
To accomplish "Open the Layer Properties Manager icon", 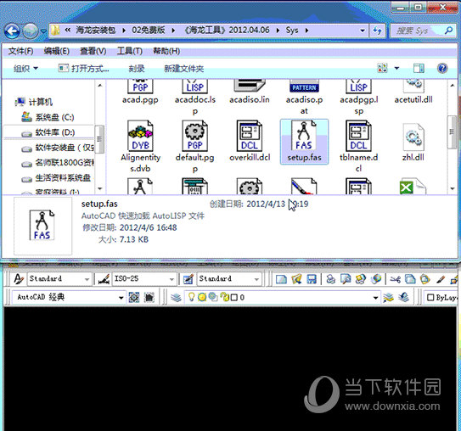I will point(176,298).
